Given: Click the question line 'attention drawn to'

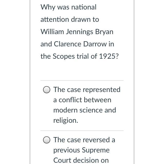Looking at the screenshot, I should click(x=69, y=19).
